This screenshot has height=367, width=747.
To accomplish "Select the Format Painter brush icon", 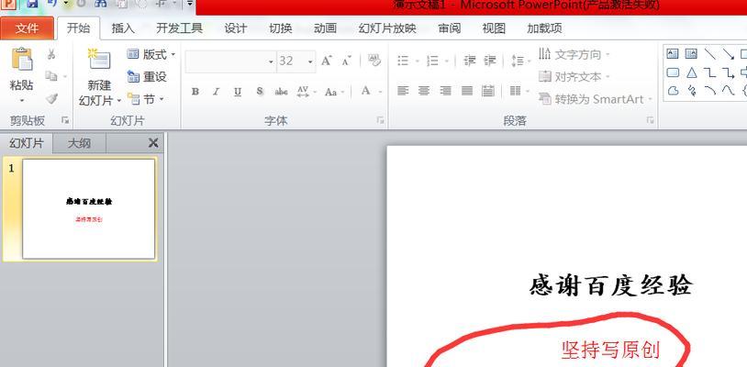I will click(x=51, y=98).
